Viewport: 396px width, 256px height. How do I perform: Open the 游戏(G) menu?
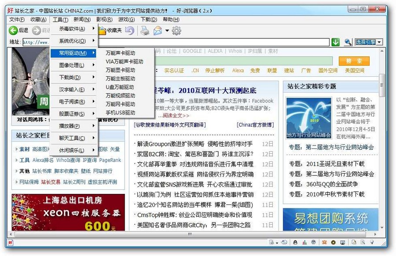(x=126, y=19)
